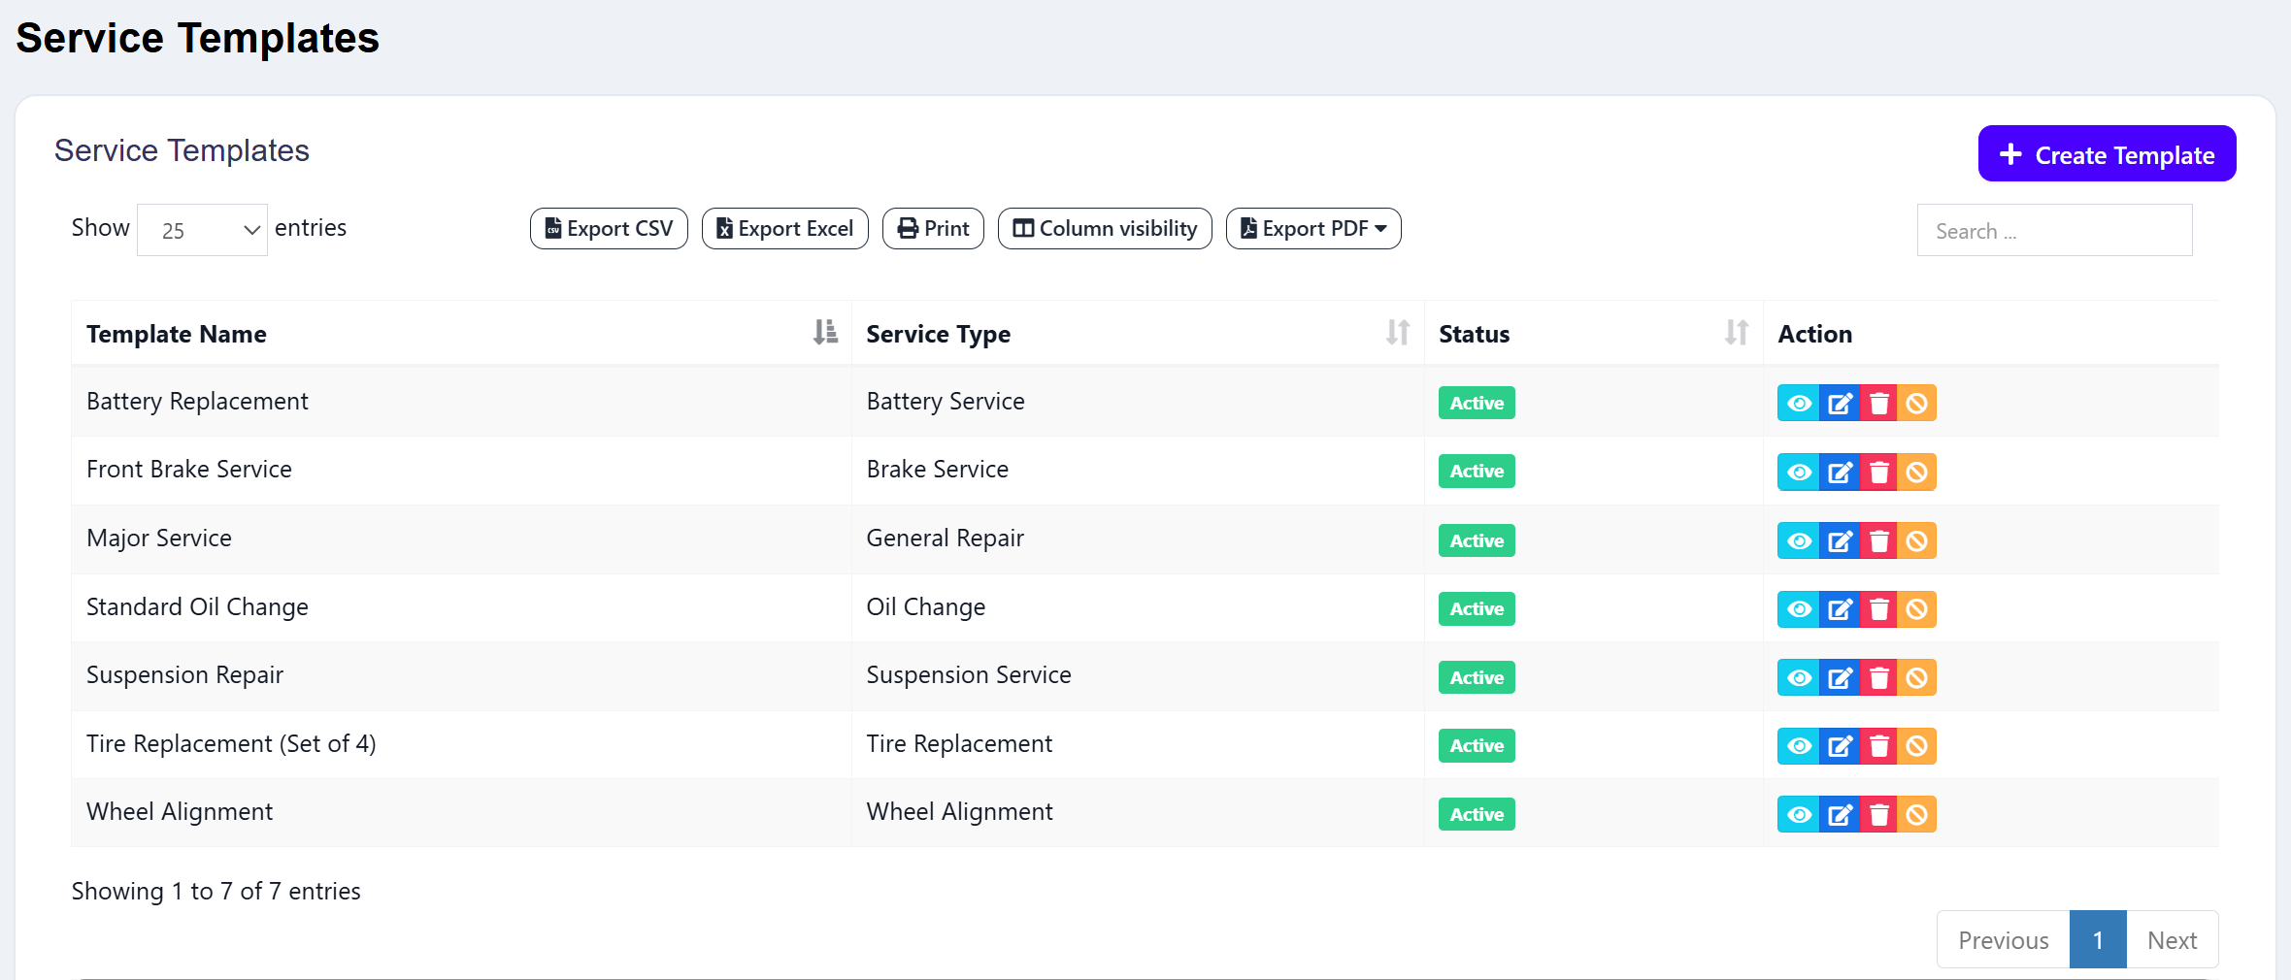
Task: Click the Action column header
Action: pos(1991,334)
